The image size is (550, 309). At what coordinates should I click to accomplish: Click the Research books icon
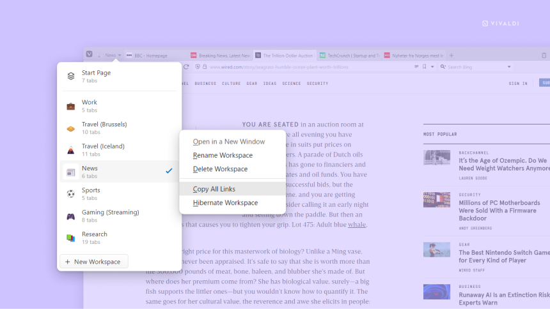point(71,238)
